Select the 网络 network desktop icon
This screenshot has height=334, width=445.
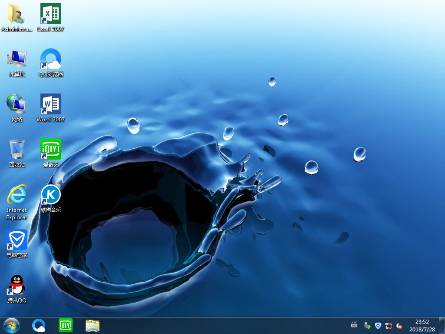17,104
